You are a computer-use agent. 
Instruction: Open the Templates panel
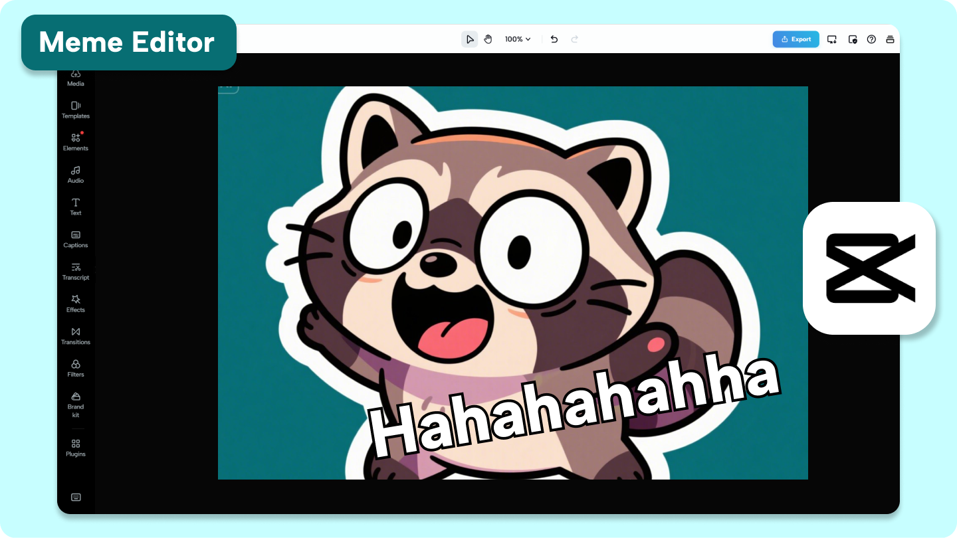pyautogui.click(x=76, y=110)
